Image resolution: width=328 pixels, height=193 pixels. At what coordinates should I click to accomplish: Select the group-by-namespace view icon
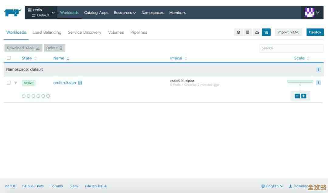click(266, 32)
